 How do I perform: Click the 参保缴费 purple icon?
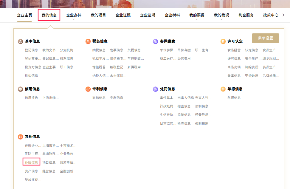[155, 41]
